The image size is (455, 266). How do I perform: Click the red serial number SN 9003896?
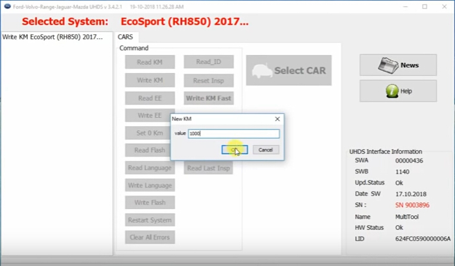click(x=412, y=205)
